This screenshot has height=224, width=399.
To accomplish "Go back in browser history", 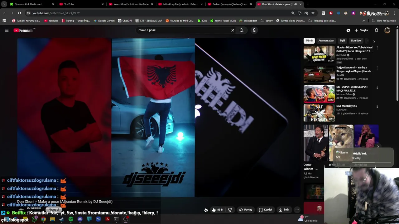I will (x=4, y=13).
